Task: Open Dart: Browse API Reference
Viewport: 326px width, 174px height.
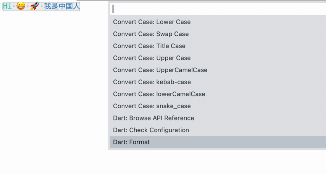Action: 218,118
